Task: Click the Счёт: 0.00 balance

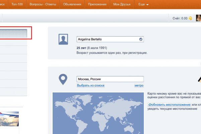Action: click(x=180, y=18)
